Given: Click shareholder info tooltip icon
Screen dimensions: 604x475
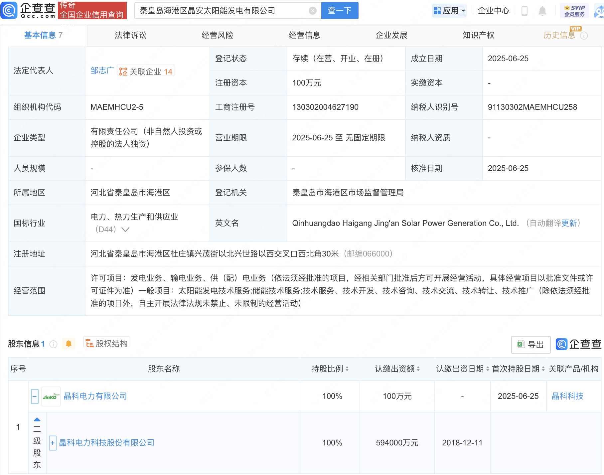Looking at the screenshot, I should (53, 344).
